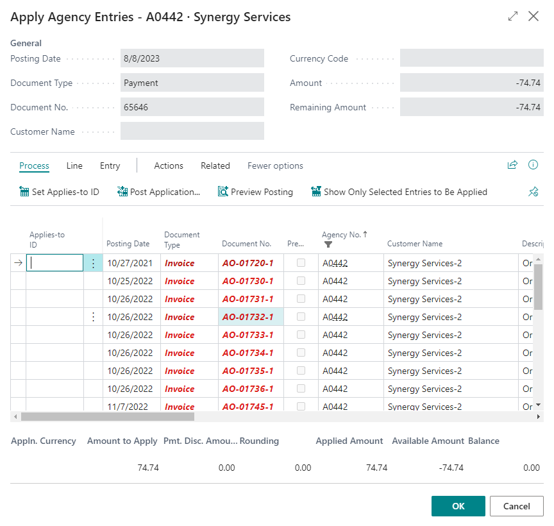
Task: Toggle the checkbox in AO-01736-1 row
Action: [x=301, y=389]
